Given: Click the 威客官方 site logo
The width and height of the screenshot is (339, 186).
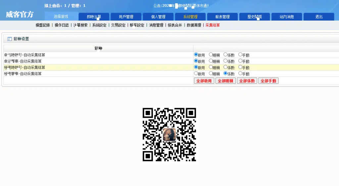Looking at the screenshot, I should pyautogui.click(x=20, y=15).
